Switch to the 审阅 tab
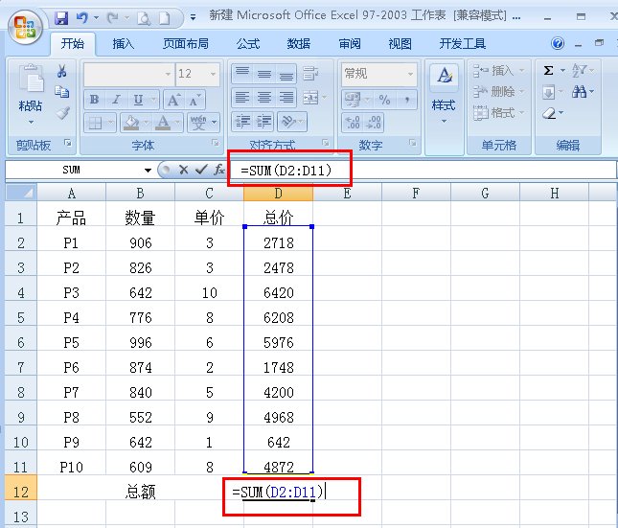Screen dimensions: 618x528 (x=350, y=44)
